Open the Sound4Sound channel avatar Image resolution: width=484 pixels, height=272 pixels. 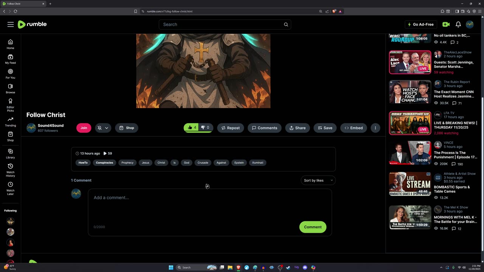pyautogui.click(x=31, y=128)
